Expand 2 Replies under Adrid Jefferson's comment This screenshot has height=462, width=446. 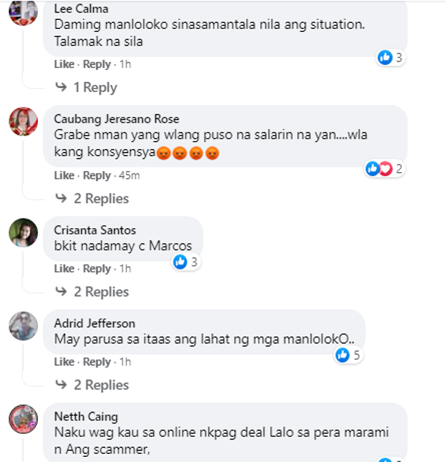click(92, 385)
